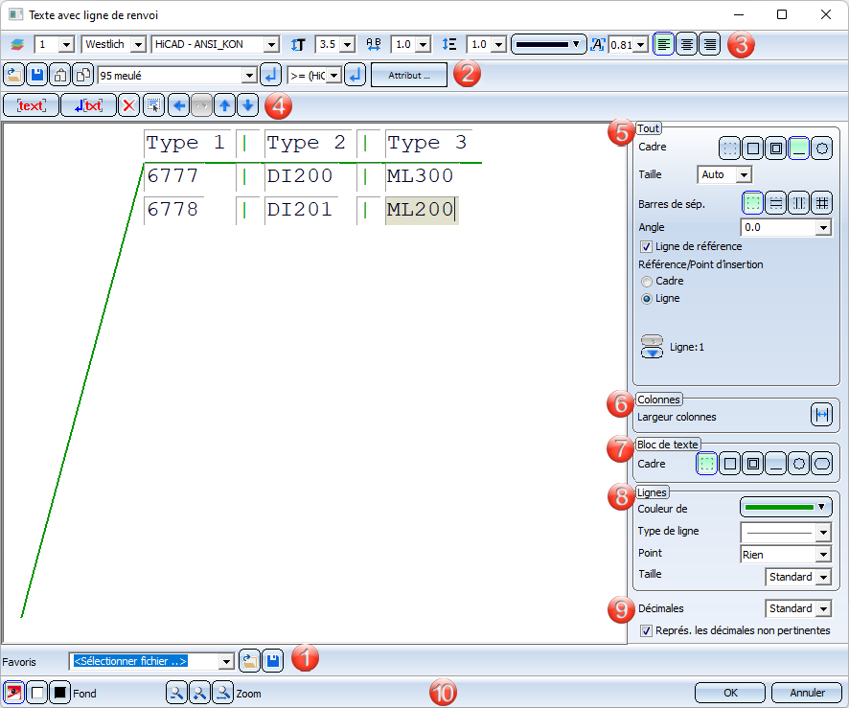The image size is (849, 708).
Task: Click the text height icon left of 3.5
Action: [x=298, y=44]
